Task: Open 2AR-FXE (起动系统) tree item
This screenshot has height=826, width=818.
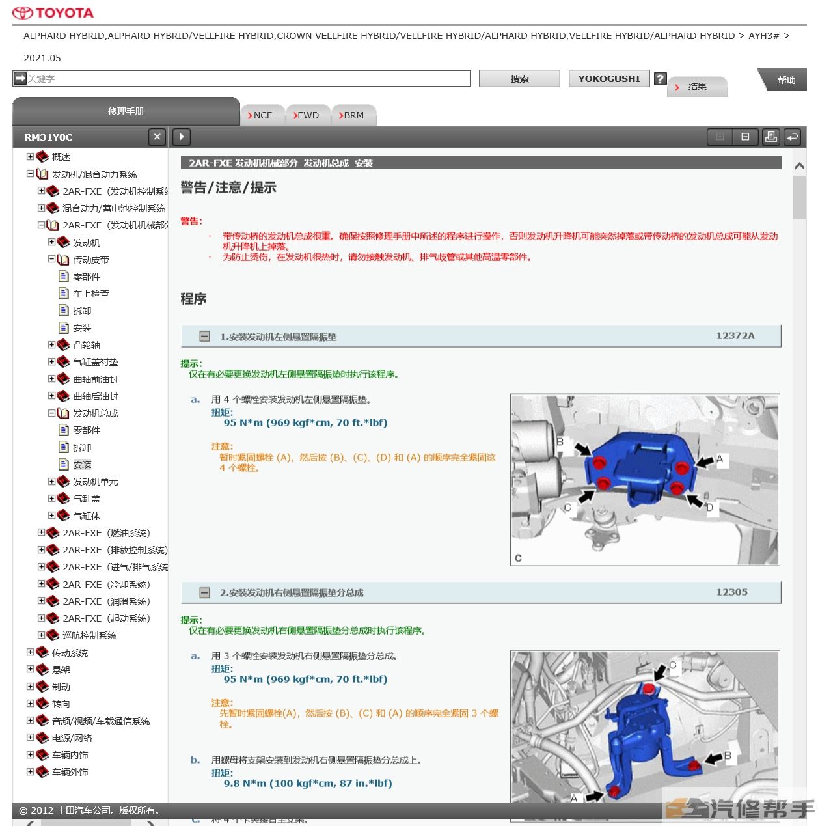Action: (106, 618)
